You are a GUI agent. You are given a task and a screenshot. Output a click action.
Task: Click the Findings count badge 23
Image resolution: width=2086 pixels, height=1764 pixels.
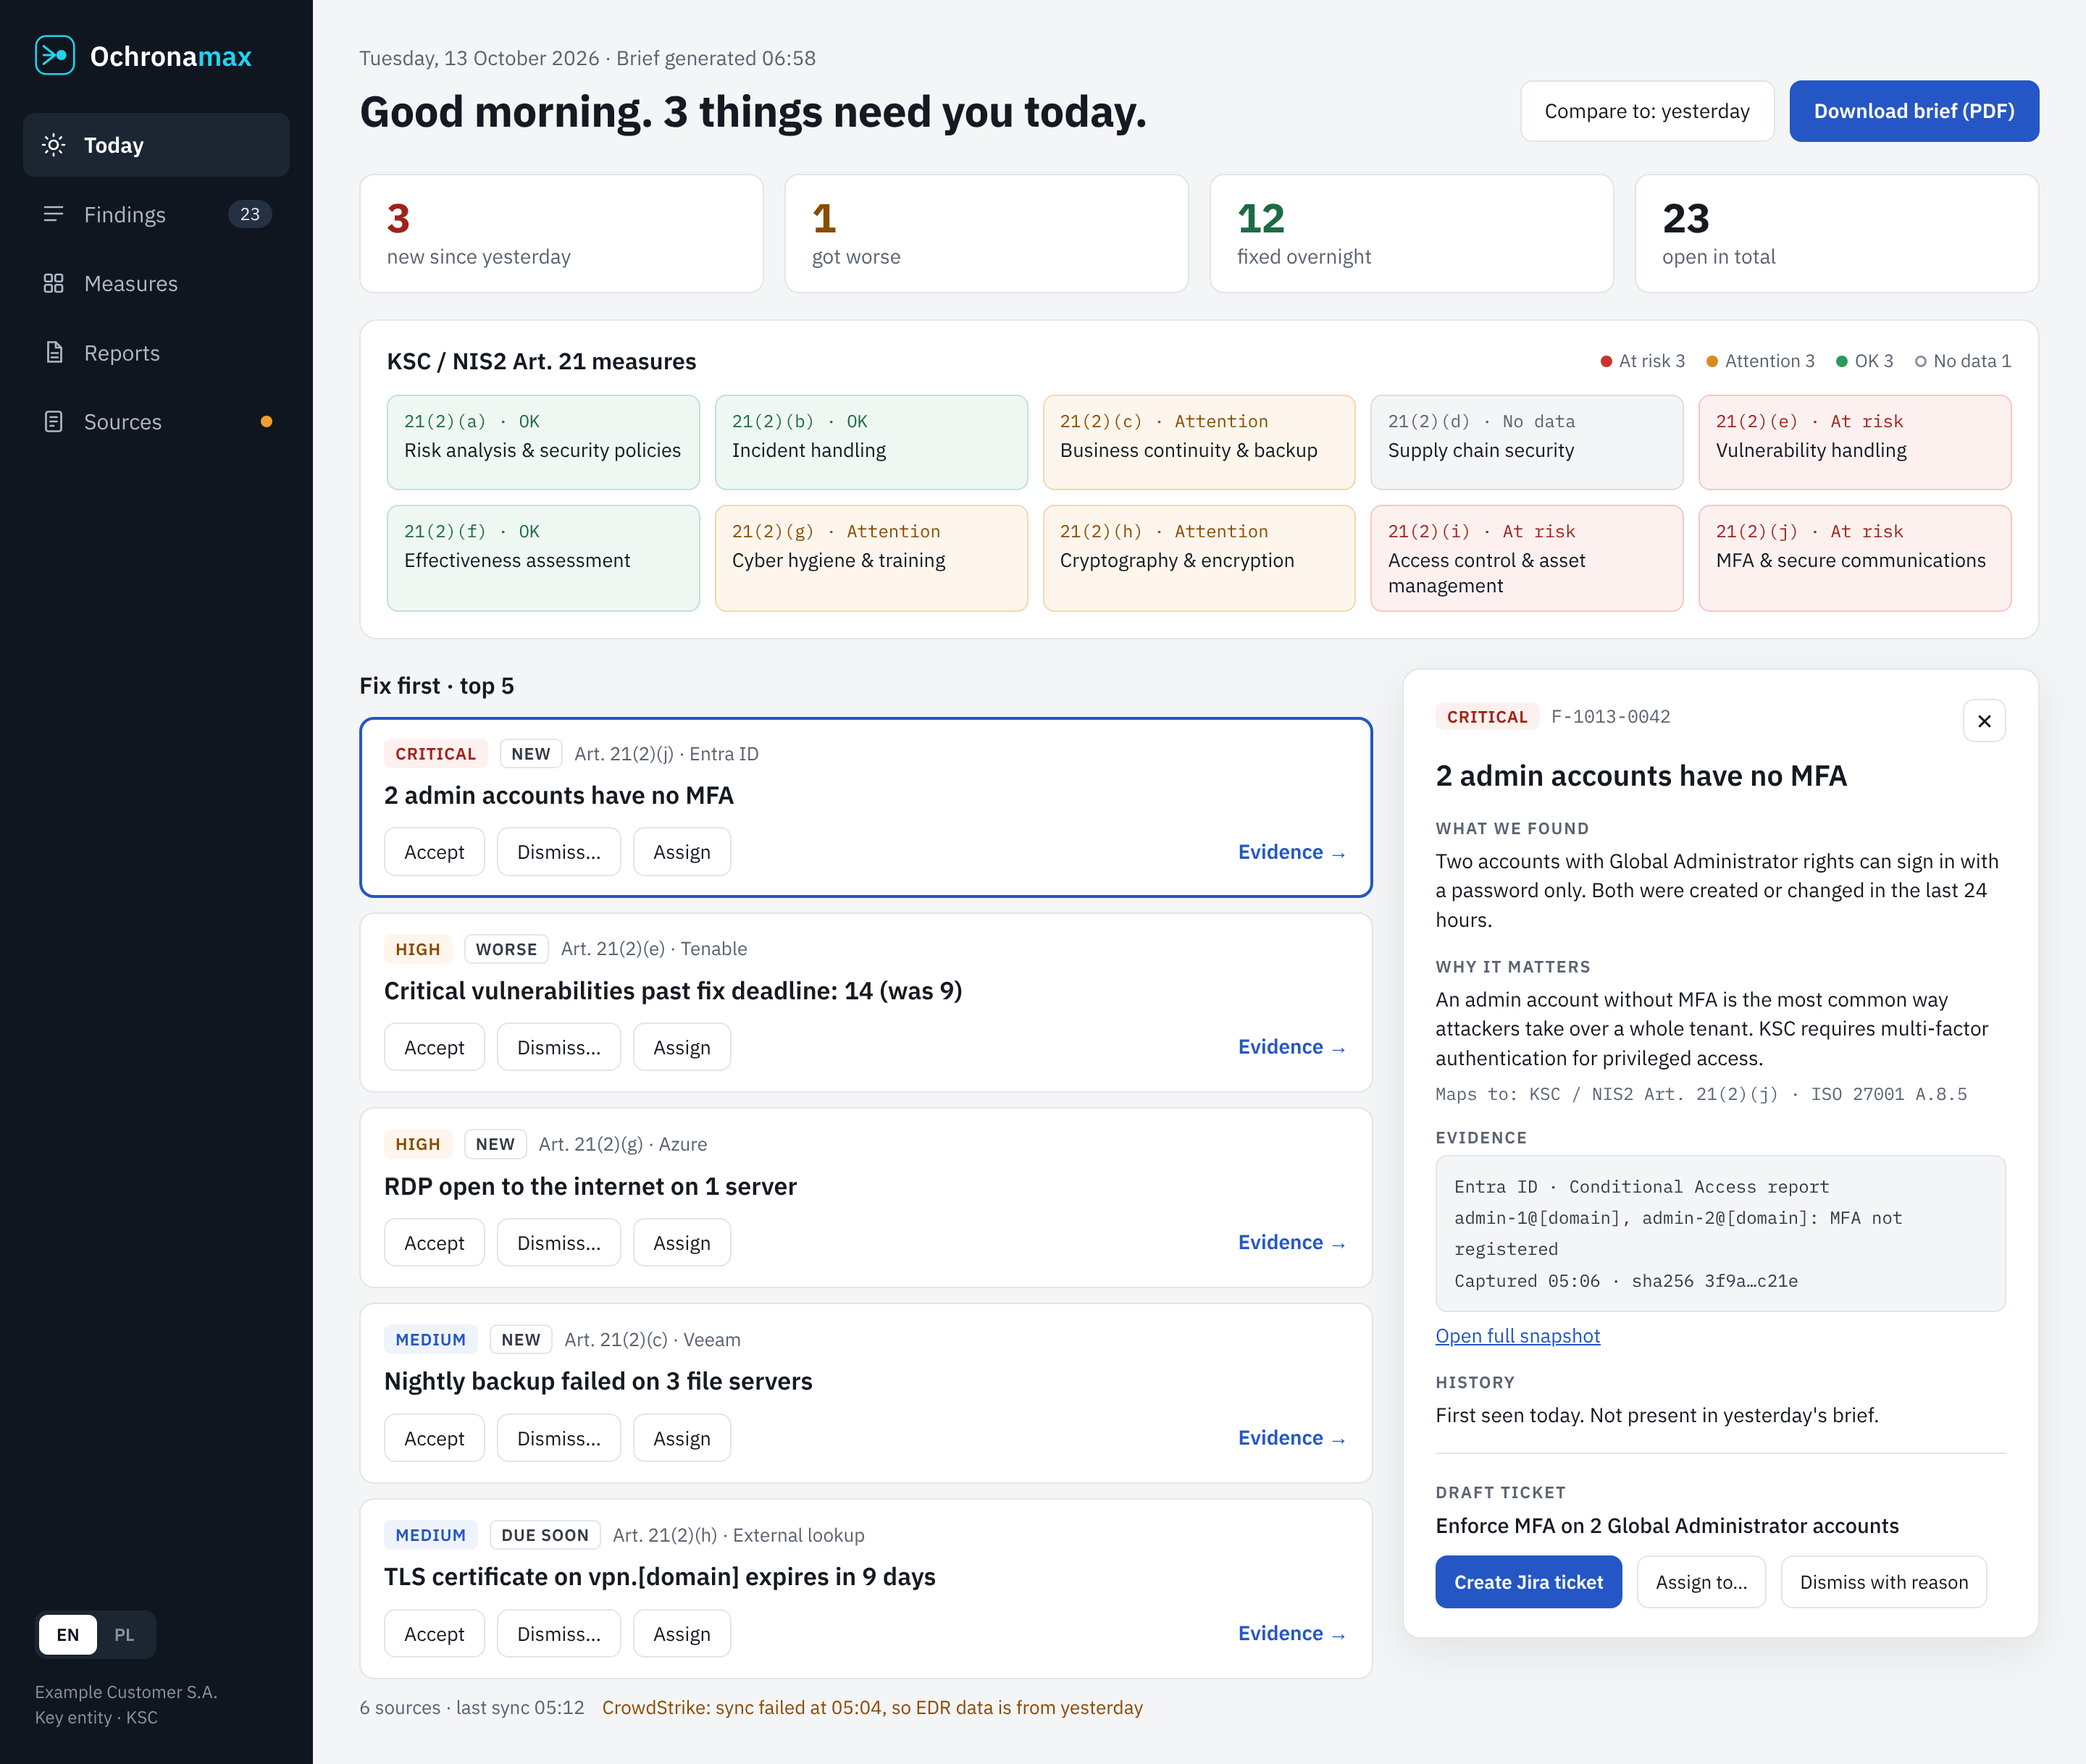pos(250,214)
